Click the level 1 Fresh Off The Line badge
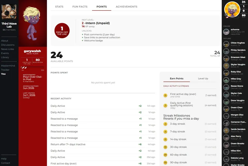This screenshot has height=166, width=248. [62, 31]
